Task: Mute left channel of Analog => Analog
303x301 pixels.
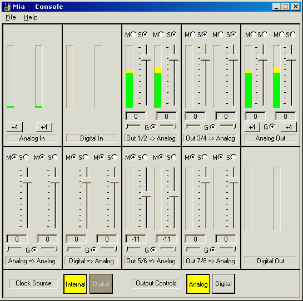Action: tap(14, 157)
